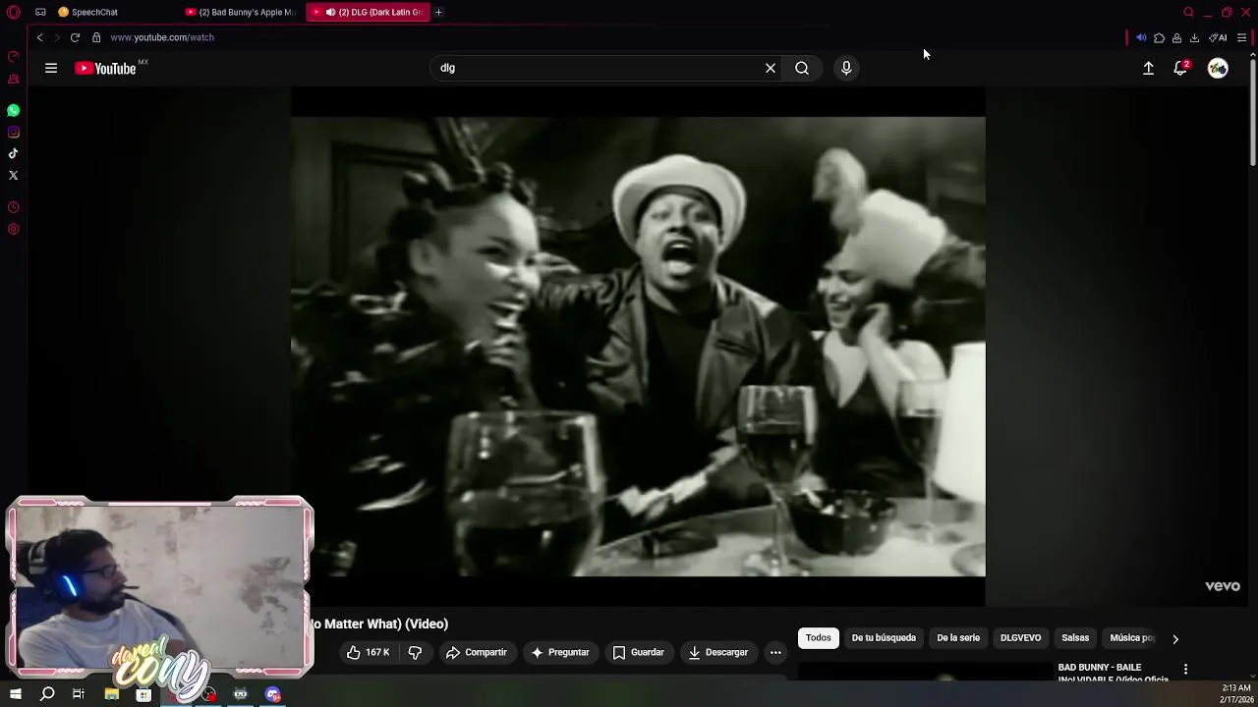Open the browser Easy Setup sliders icon
Image resolution: width=1258 pixels, height=707 pixels.
1242,37
